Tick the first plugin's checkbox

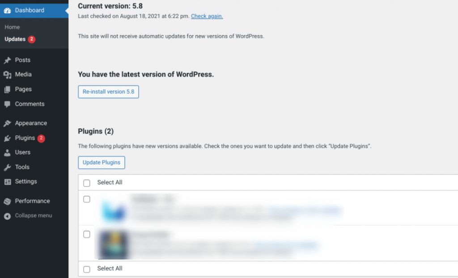(x=87, y=199)
